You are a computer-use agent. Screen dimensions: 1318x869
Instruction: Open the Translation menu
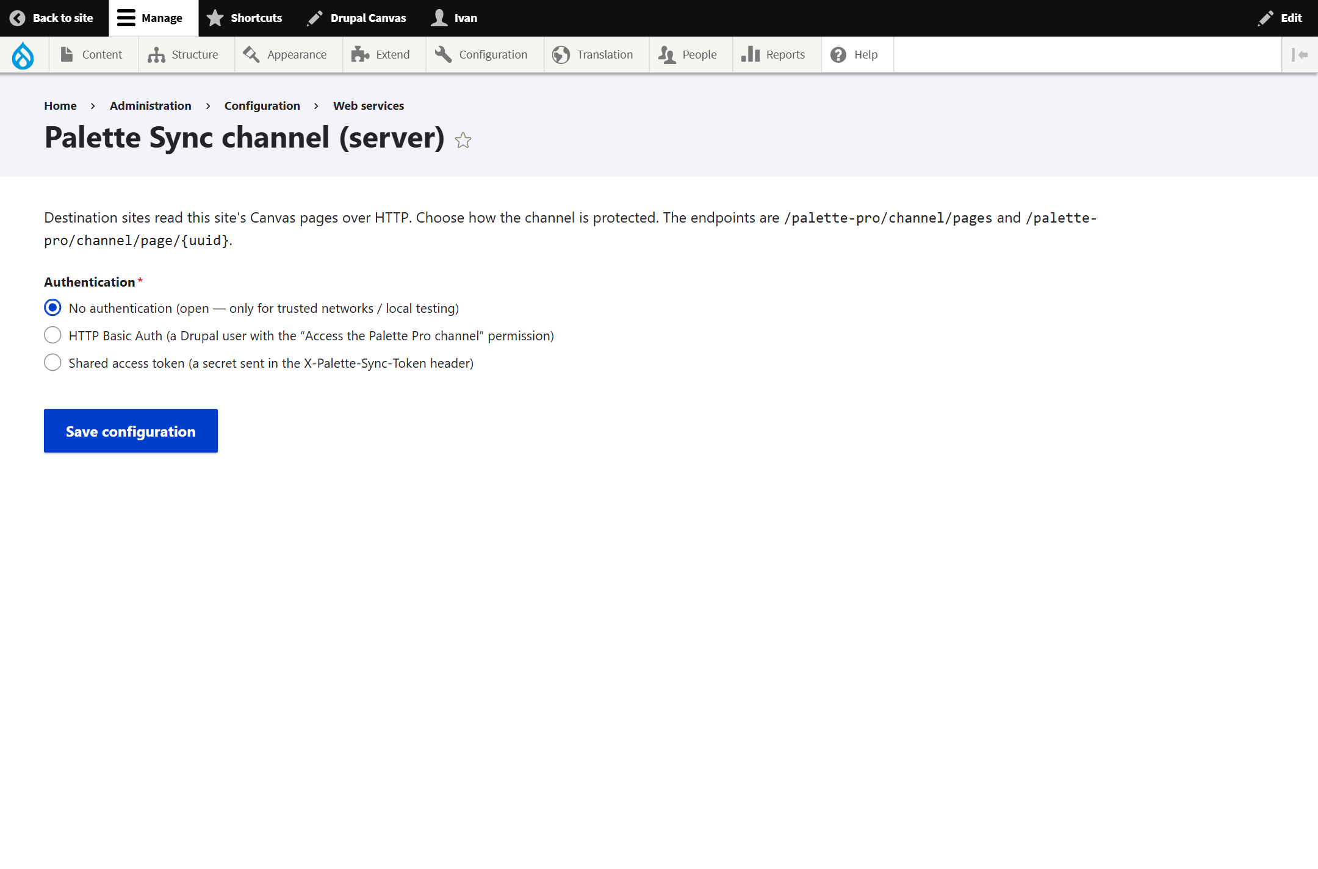(597, 55)
